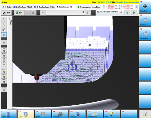151x118 pixels.
Task: Stop the simulation with the stop button
Action: pyautogui.click(x=34, y=13)
